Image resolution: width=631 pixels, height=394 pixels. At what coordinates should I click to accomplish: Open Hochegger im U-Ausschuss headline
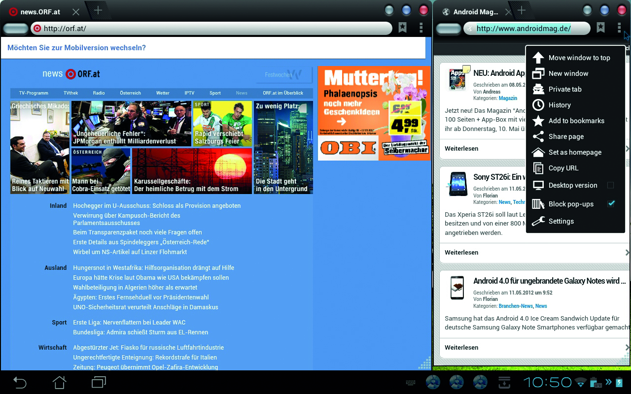[157, 206]
